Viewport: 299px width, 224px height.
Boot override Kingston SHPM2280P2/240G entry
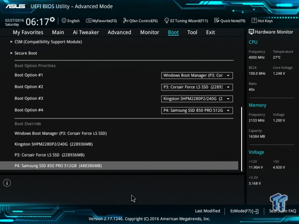click(54, 144)
